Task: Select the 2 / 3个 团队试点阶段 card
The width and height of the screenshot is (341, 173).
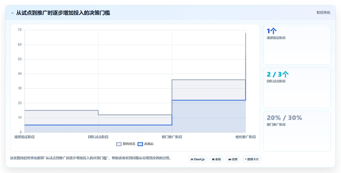Action: (x=297, y=88)
